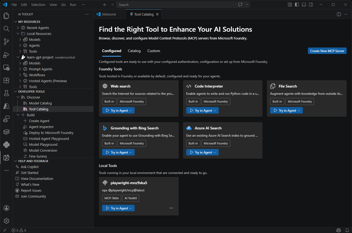Toggle the primary sidebar visibility
Screen dimensions: 352x233
point(297,5)
